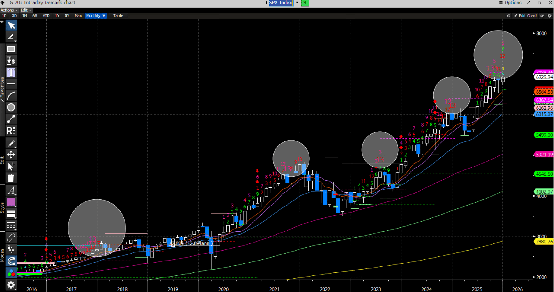Collapse the left toolbar triangle

pos(2,22)
